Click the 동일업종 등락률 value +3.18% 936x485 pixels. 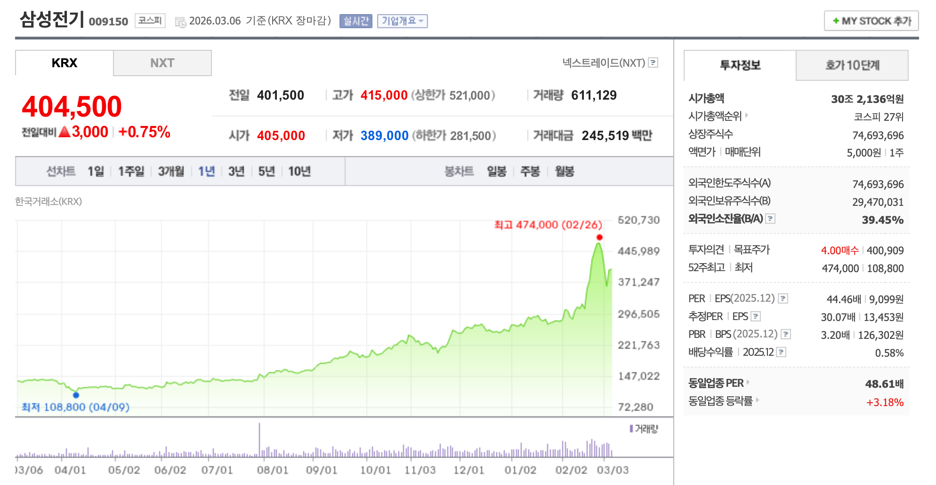pyautogui.click(x=885, y=402)
